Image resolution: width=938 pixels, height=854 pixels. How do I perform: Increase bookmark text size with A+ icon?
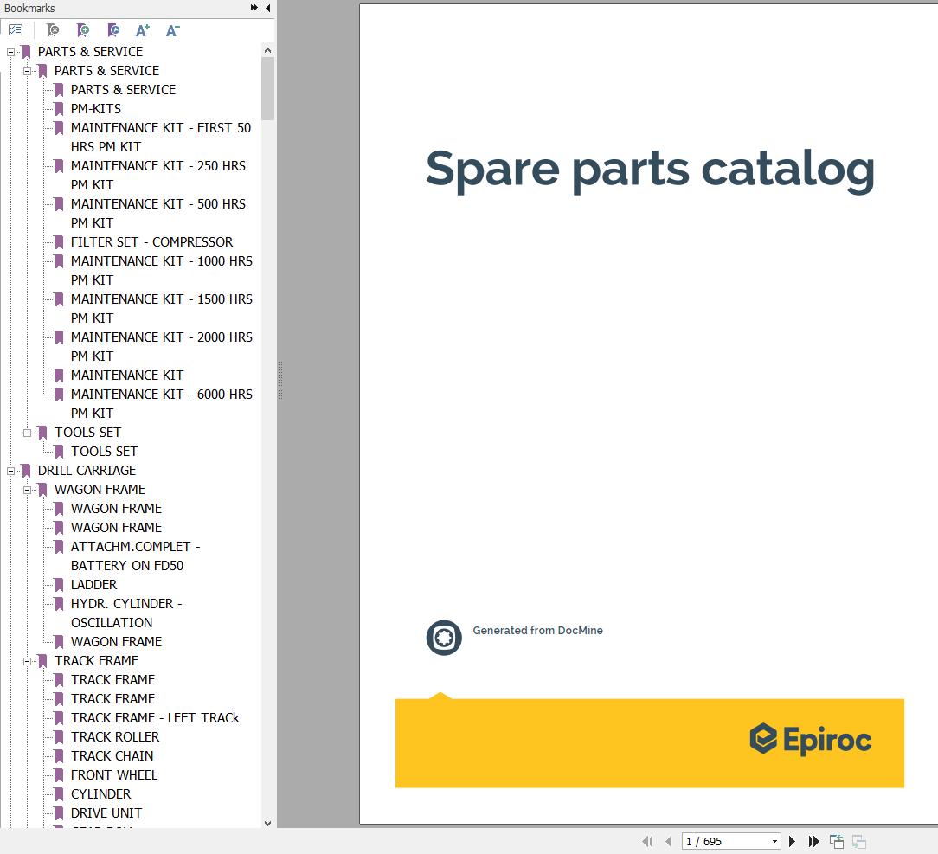[x=143, y=30]
